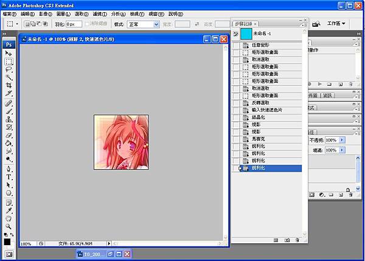Open the 影像 menu
This screenshot has width=365, height=261.
(46, 14)
